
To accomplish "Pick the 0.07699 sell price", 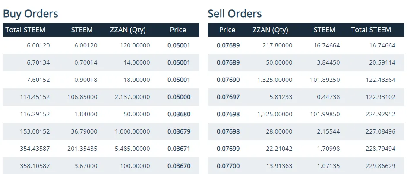I will coord(228,149).
